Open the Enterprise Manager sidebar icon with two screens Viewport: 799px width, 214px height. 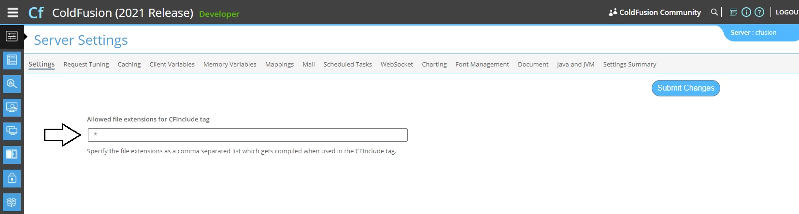click(12, 131)
